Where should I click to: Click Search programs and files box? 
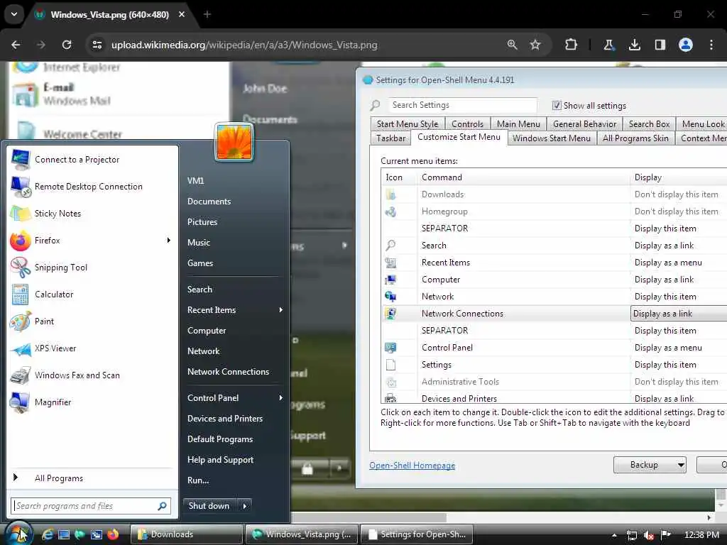pos(85,506)
